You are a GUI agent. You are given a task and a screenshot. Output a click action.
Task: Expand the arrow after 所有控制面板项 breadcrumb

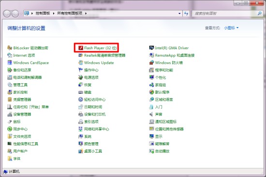(x=86, y=13)
